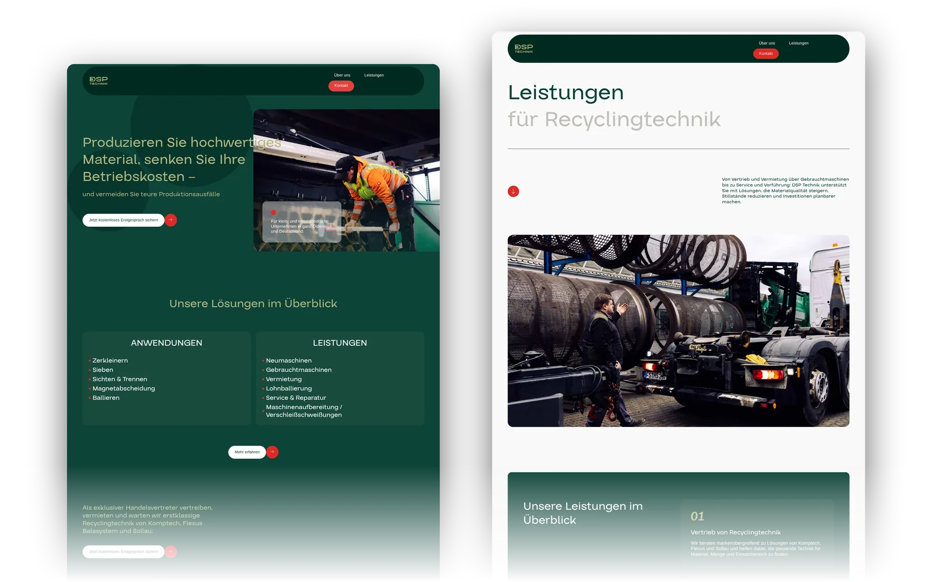Select 'Magnetabscheidung' list item
This screenshot has height=582, width=932.
[123, 388]
